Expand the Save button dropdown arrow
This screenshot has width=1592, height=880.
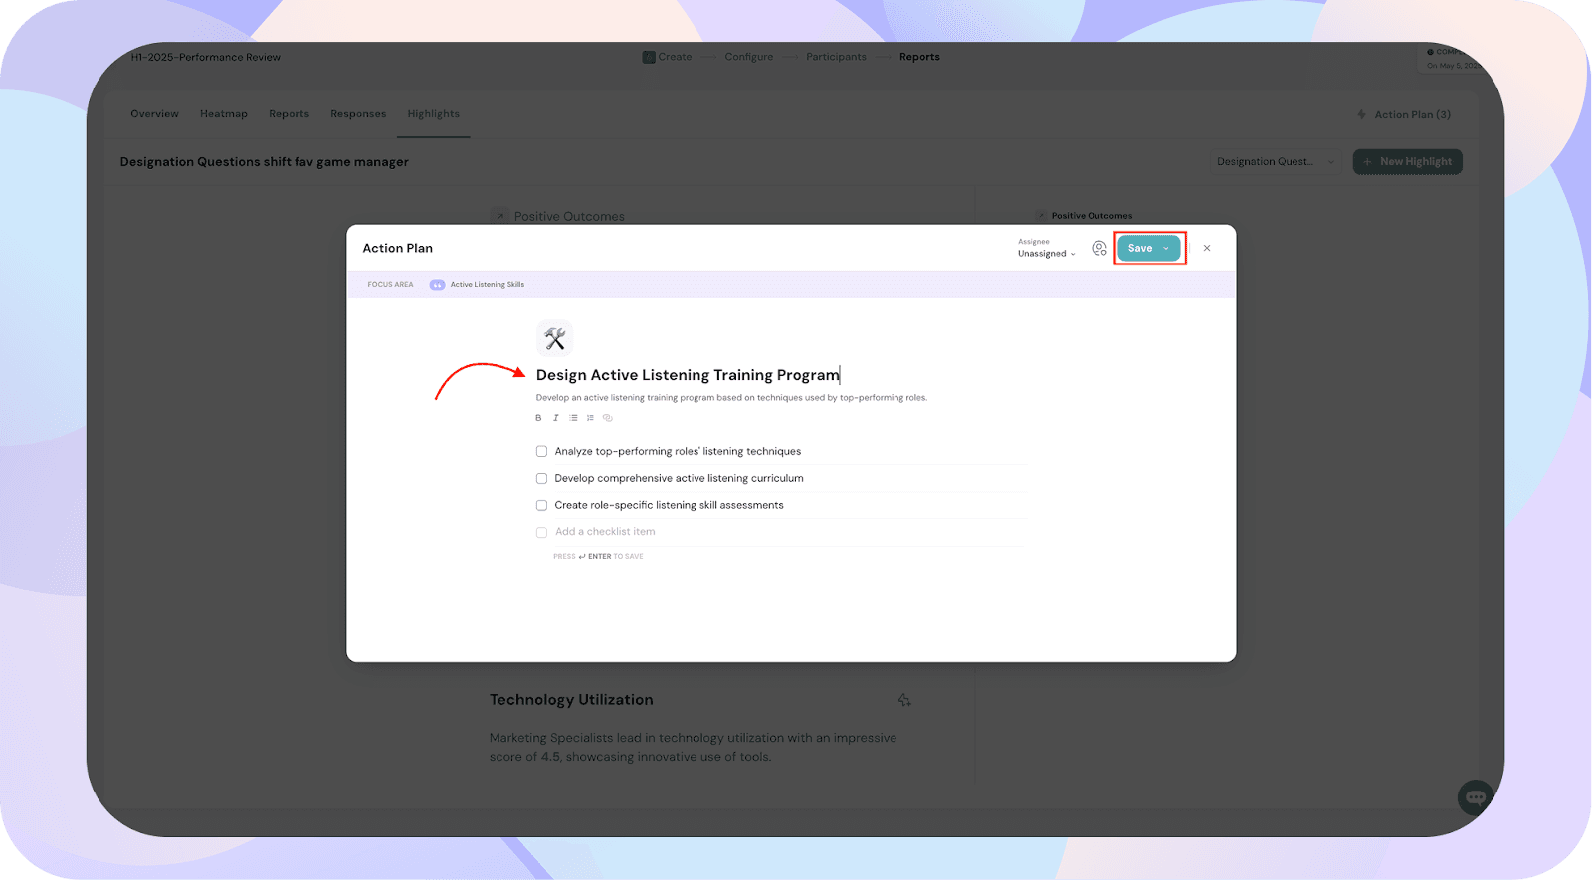click(1166, 249)
